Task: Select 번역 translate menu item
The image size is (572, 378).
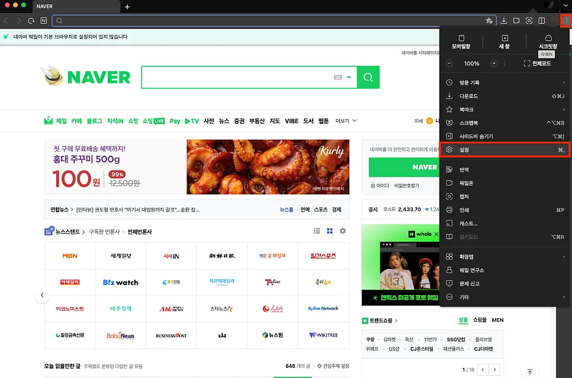Action: 505,169
